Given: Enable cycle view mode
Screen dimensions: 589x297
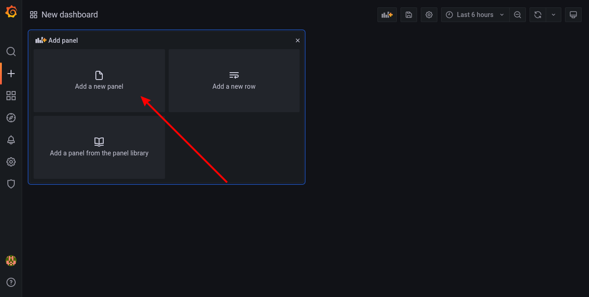Looking at the screenshot, I should pyautogui.click(x=573, y=15).
